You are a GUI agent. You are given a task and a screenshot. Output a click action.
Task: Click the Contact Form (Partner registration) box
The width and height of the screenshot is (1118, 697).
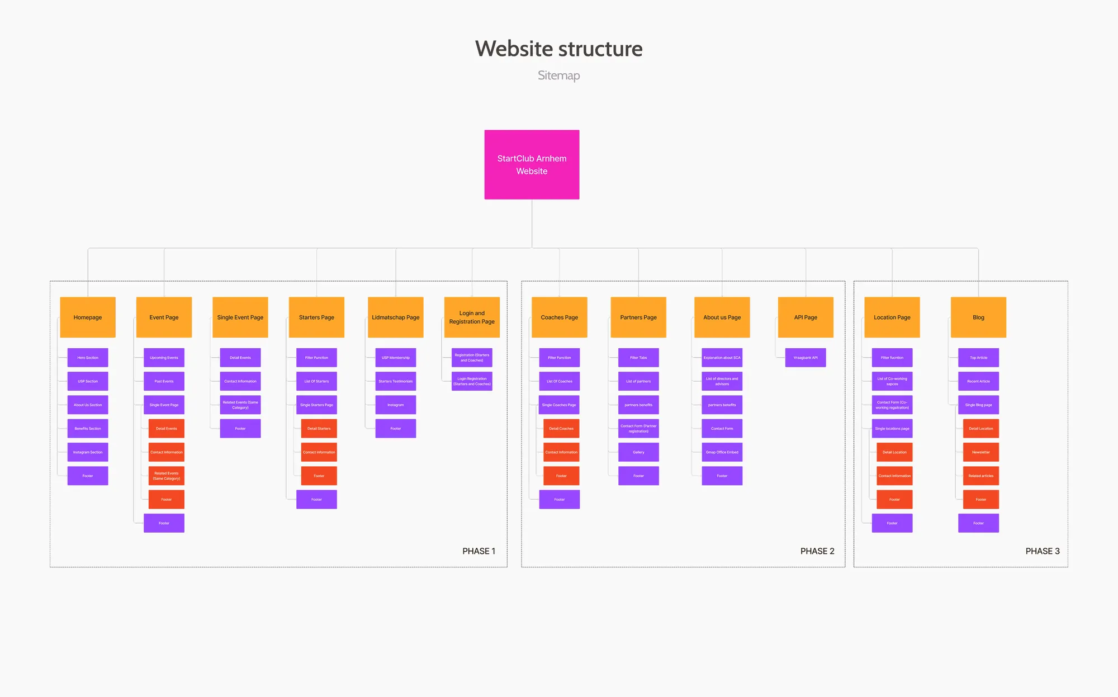tap(638, 429)
